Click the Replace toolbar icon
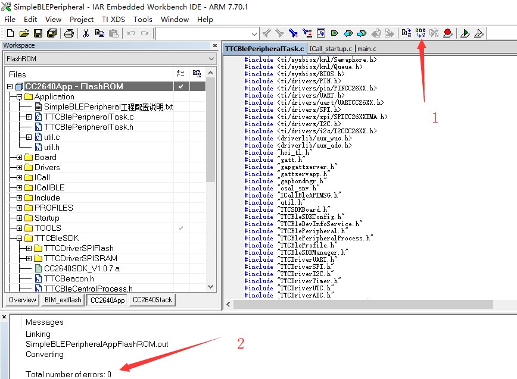The width and height of the screenshot is (517, 379). [307, 33]
